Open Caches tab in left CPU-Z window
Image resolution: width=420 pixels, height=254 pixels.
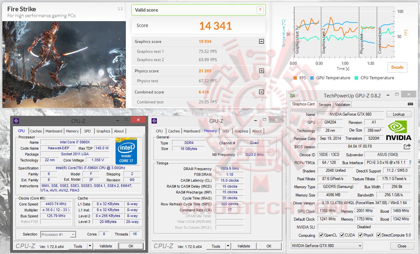click(36, 131)
